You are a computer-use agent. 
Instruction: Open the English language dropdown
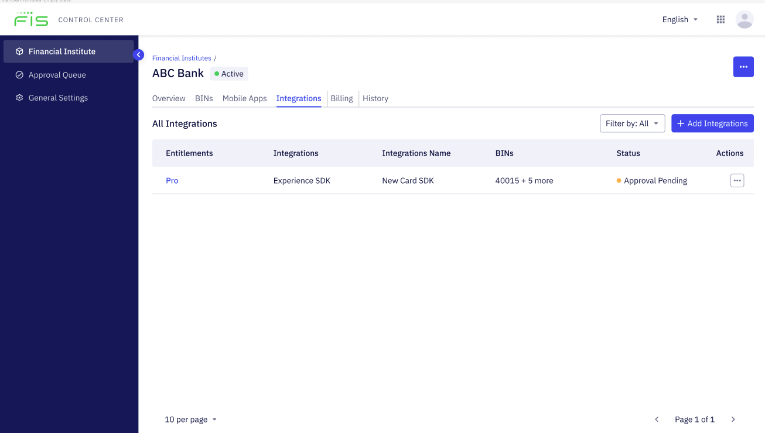click(679, 19)
